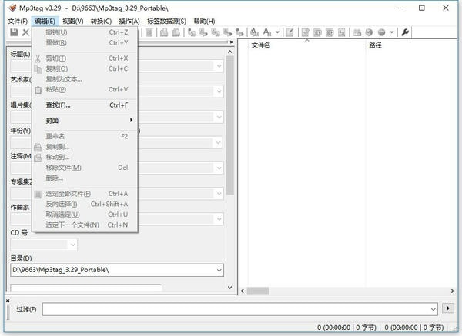Choose 重做(R) from the Edit menu
Image resolution: width=462 pixels, height=336 pixels.
click(85, 42)
